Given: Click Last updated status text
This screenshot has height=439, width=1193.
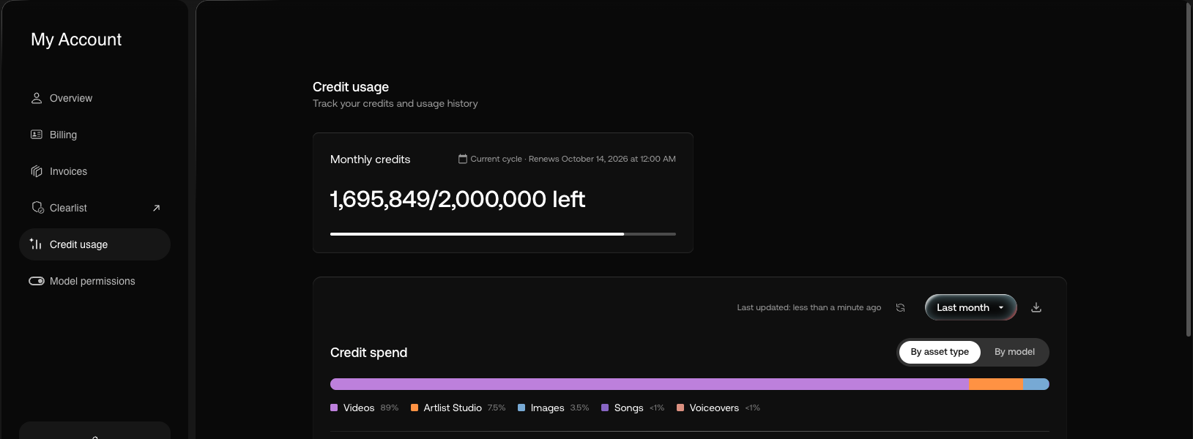Looking at the screenshot, I should [809, 307].
